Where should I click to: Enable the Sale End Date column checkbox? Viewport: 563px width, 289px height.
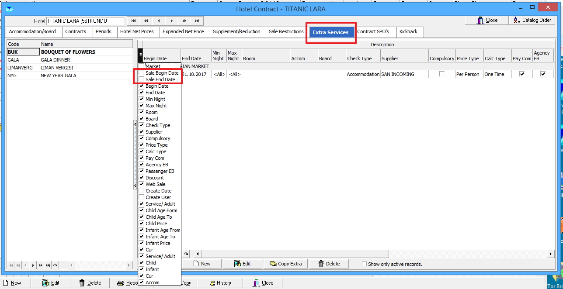click(141, 80)
